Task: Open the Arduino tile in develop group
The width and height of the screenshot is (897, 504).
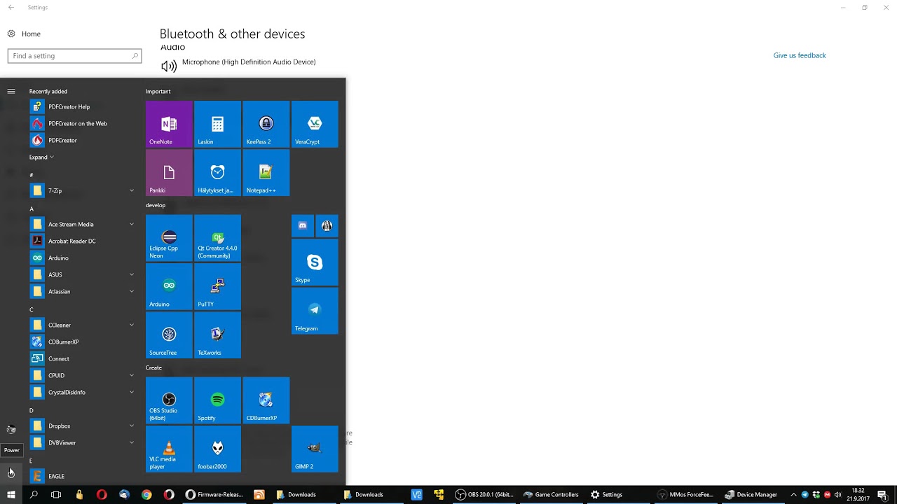Action: [169, 286]
